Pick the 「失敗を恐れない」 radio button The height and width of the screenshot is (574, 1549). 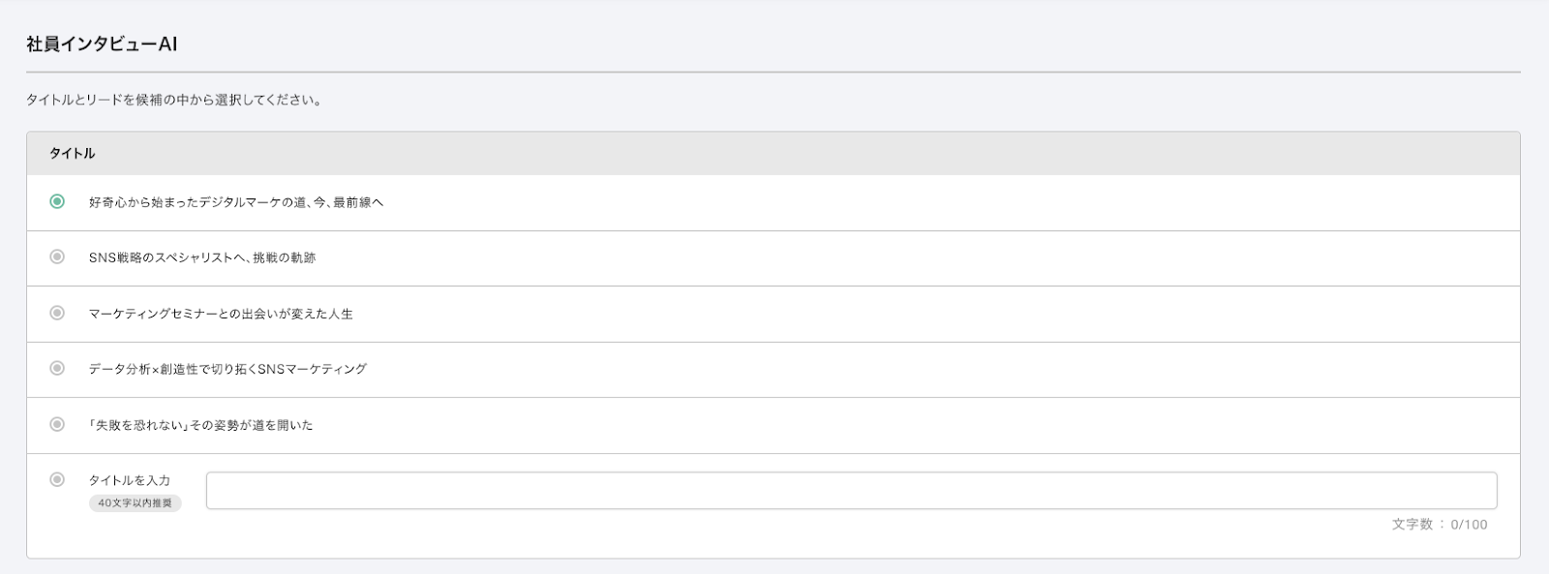[x=57, y=424]
